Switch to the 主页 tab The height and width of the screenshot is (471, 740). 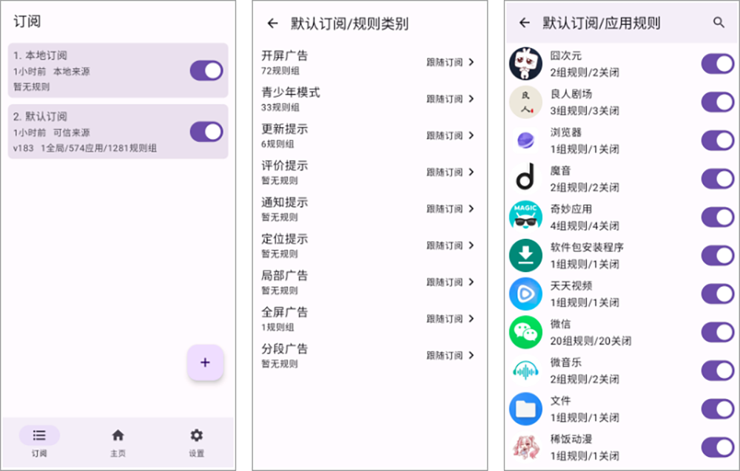tap(118, 441)
